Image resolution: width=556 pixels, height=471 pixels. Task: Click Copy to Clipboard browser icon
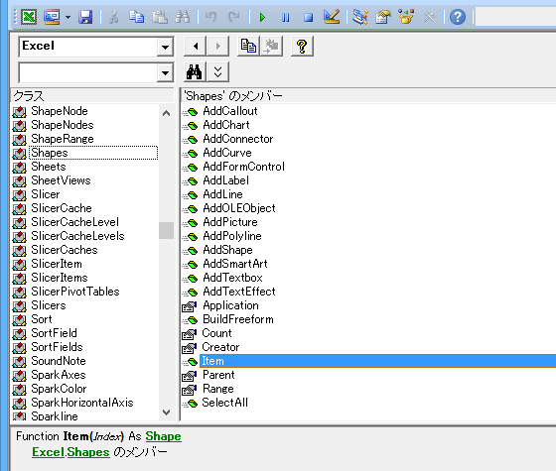(248, 46)
